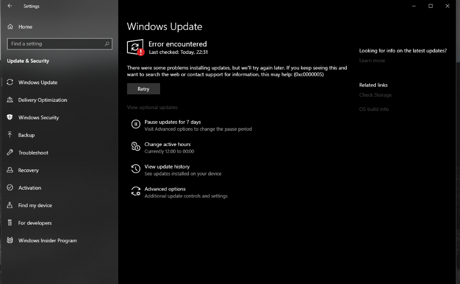
Task: Select the Windows Security shield icon
Action: click(x=10, y=117)
